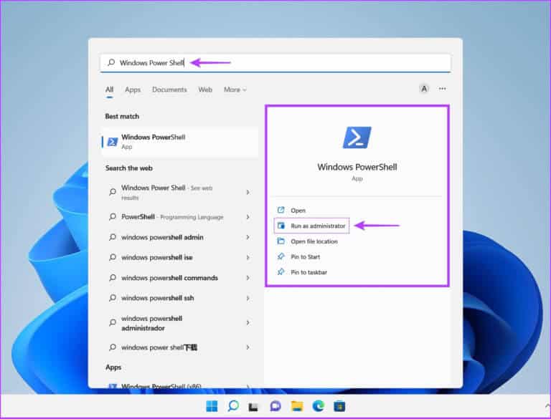The width and height of the screenshot is (551, 419).
Task: Search icon beside windows powershell ise
Action: pos(113,257)
